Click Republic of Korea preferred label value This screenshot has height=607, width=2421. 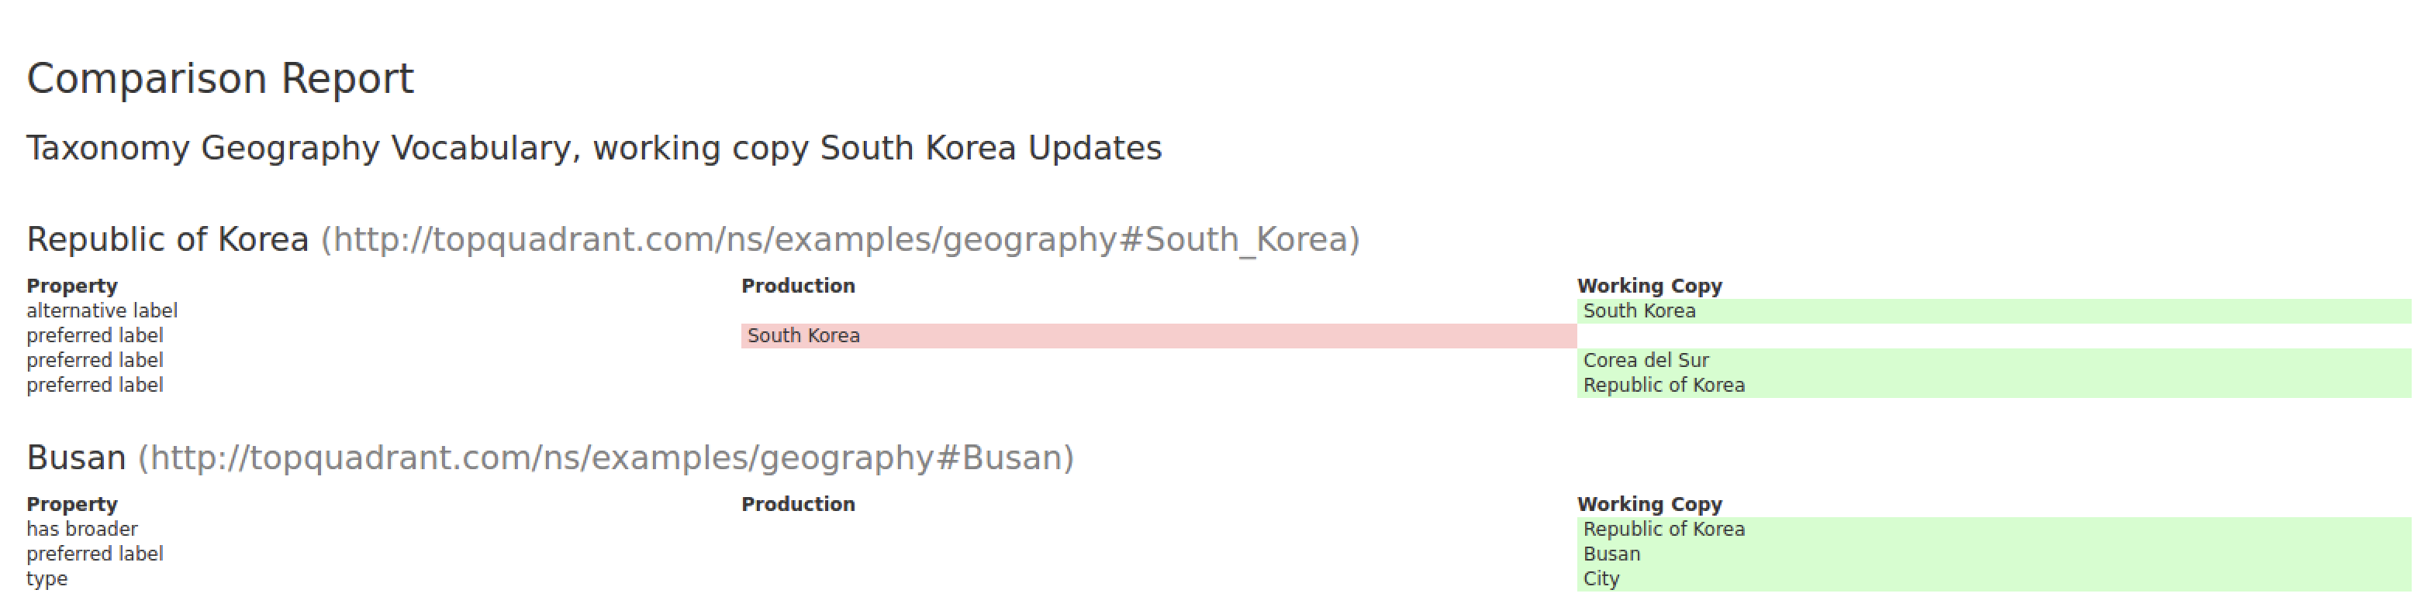point(1663,385)
